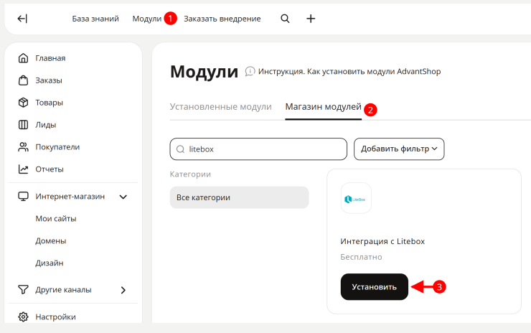
Task: Open Дизайн submenu item
Action: tap(50, 263)
